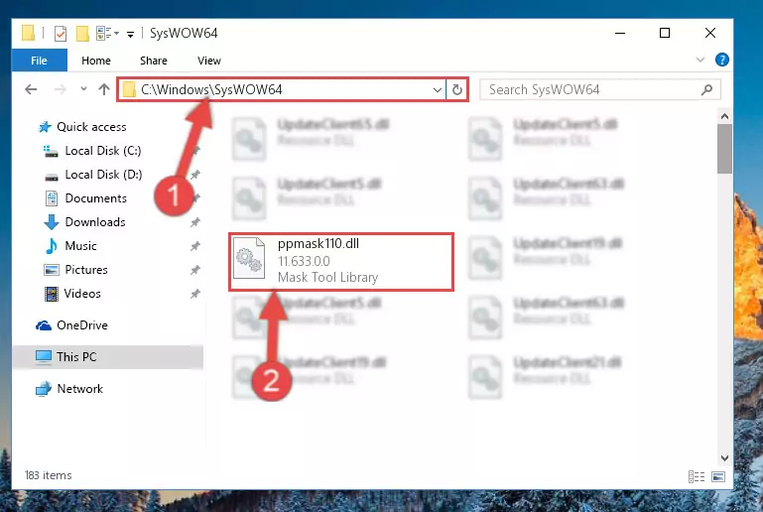Click the Search SysWOW64 box

(599, 89)
